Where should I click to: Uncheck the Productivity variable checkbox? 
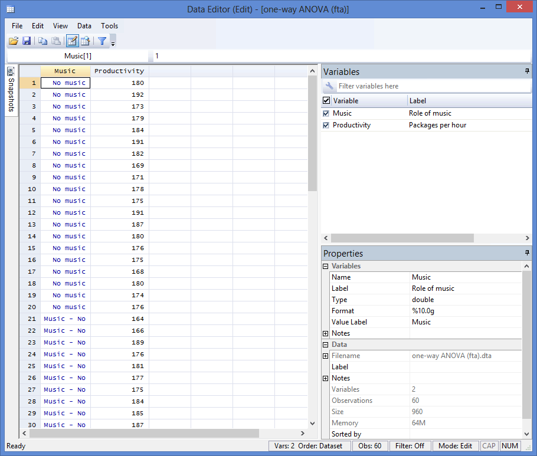click(x=326, y=124)
